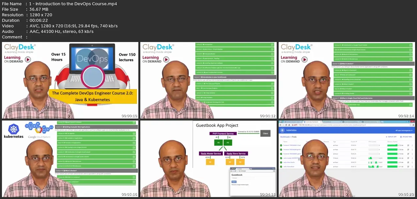Viewport: 417px width, 199px height.
Task: Open the video frame stamped 00:00:10
Action: point(70,80)
